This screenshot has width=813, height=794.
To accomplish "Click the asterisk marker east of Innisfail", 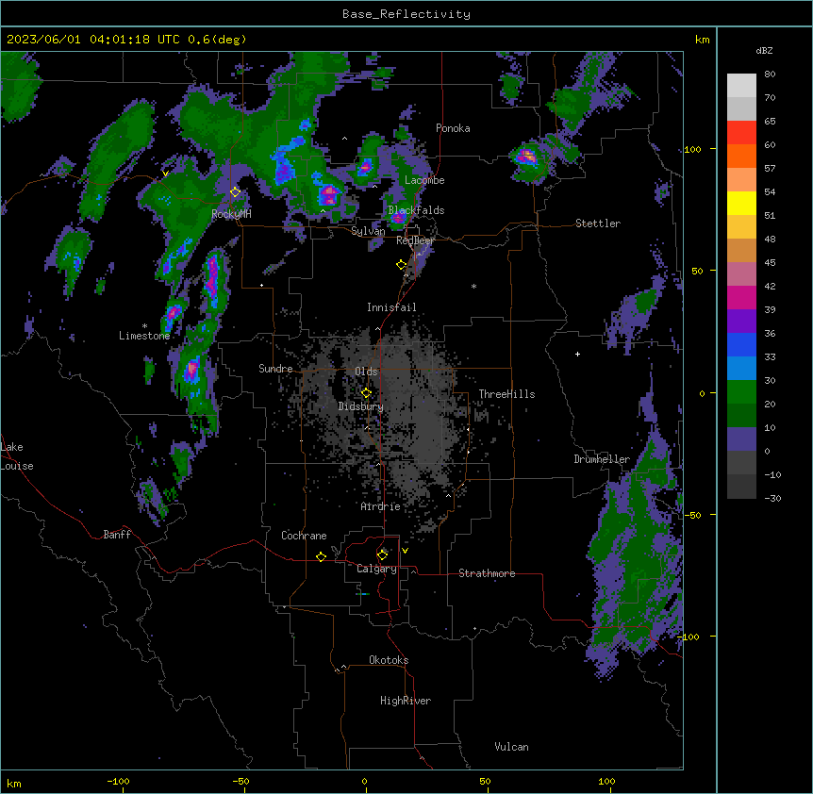I will pos(473,286).
